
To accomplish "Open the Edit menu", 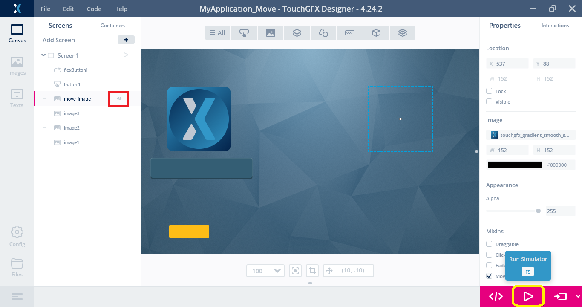I will point(68,9).
